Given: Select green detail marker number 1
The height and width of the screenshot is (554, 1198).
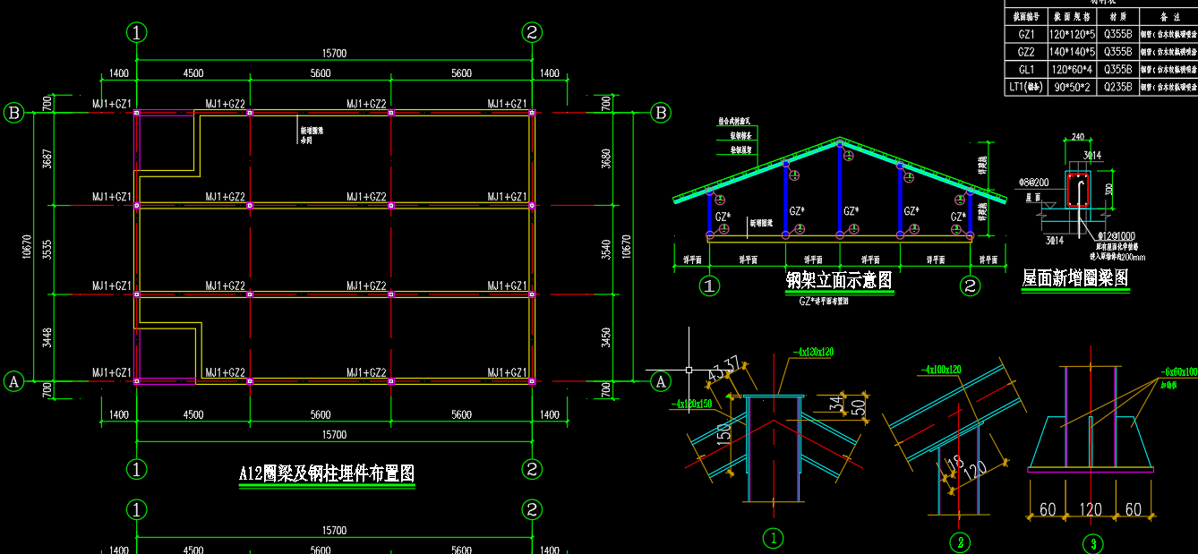Looking at the screenshot, I should point(772,539).
